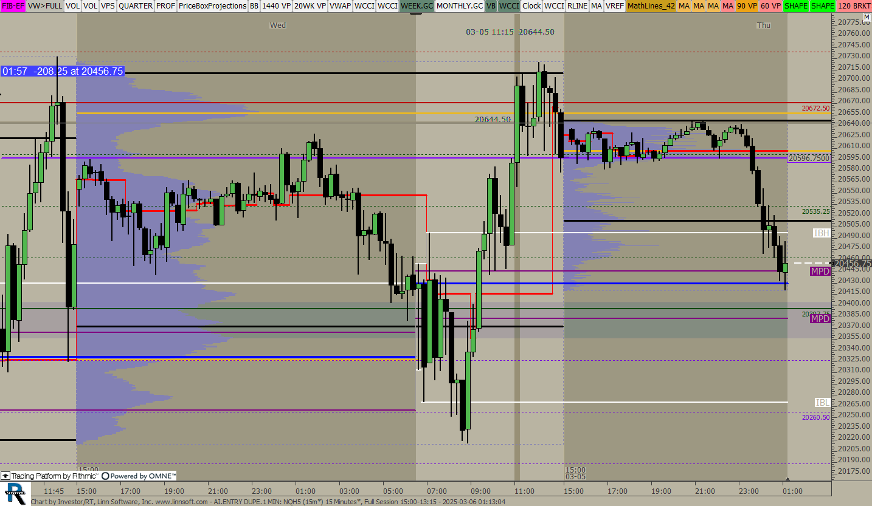Click the VWAP toolbar button
The height and width of the screenshot is (506, 872).
tap(341, 5)
